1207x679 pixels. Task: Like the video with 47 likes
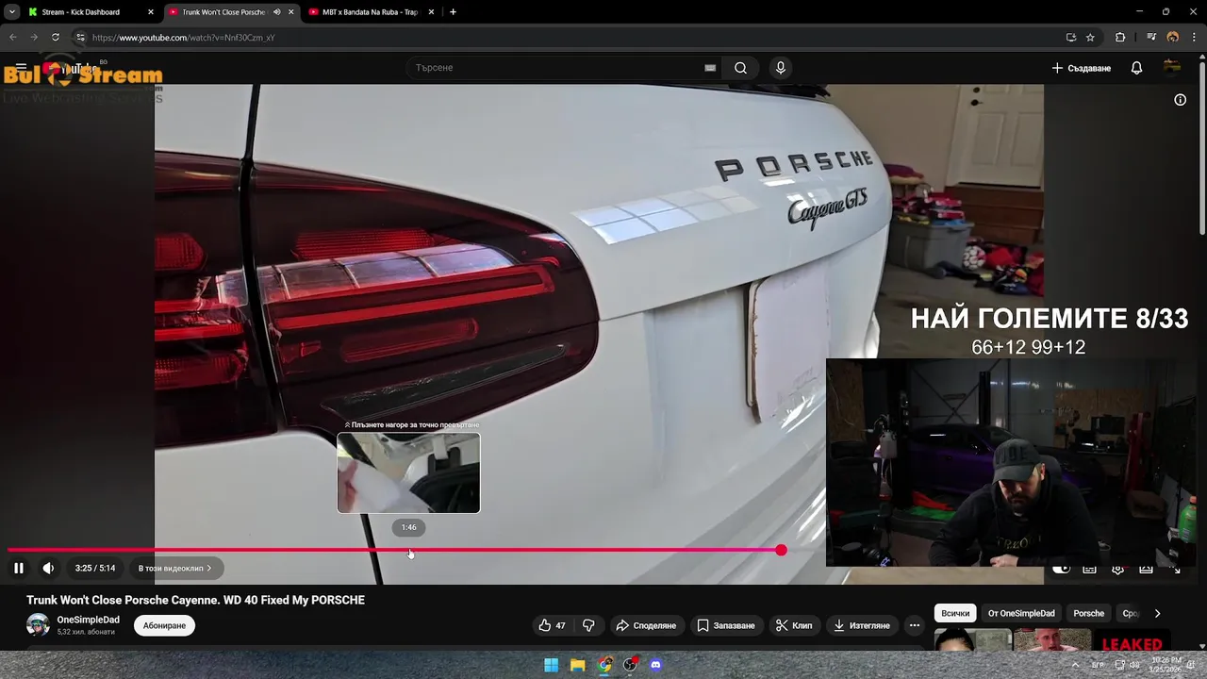click(x=553, y=625)
